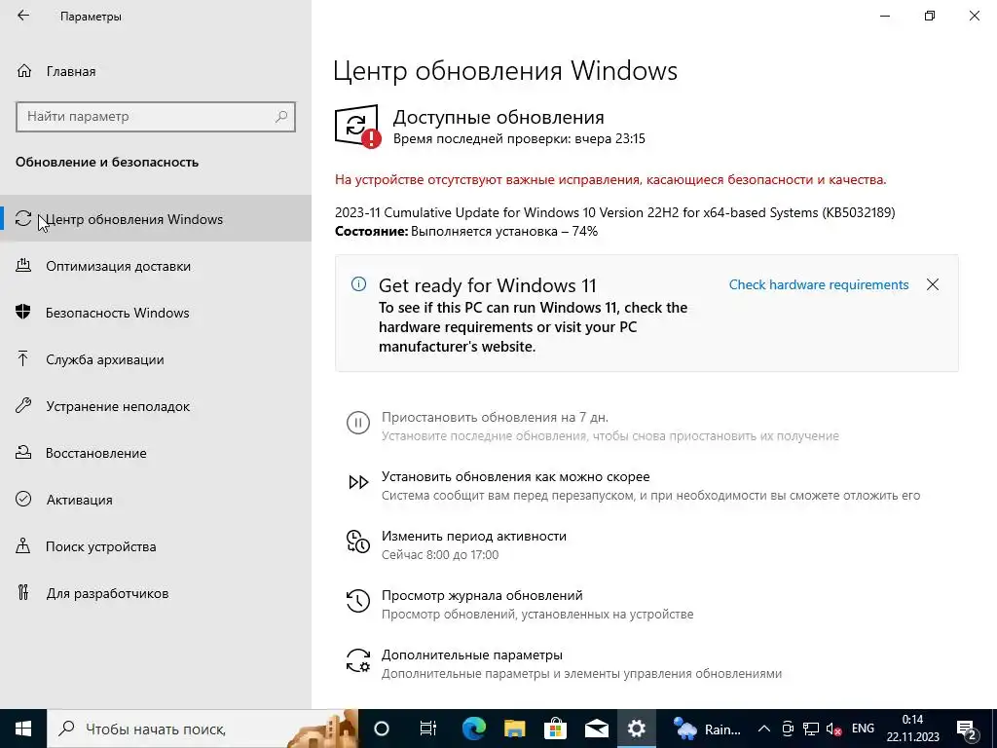Open Microsoft Store from taskbar
The height and width of the screenshot is (748, 997).
point(555,729)
